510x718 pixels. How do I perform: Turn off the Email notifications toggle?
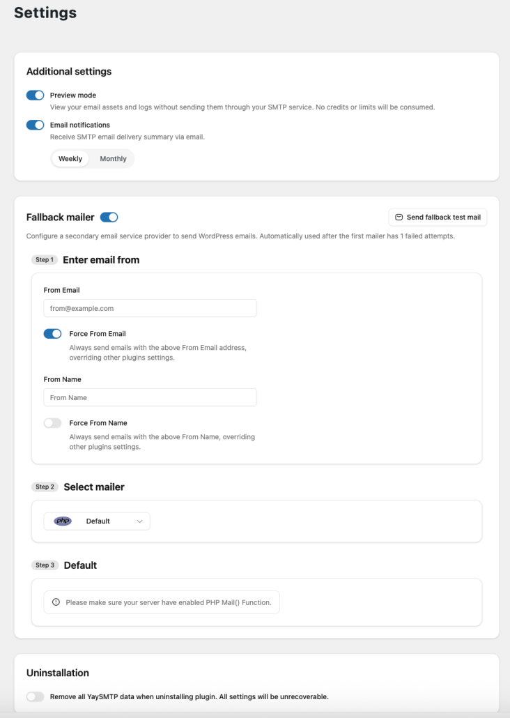[x=34, y=125]
